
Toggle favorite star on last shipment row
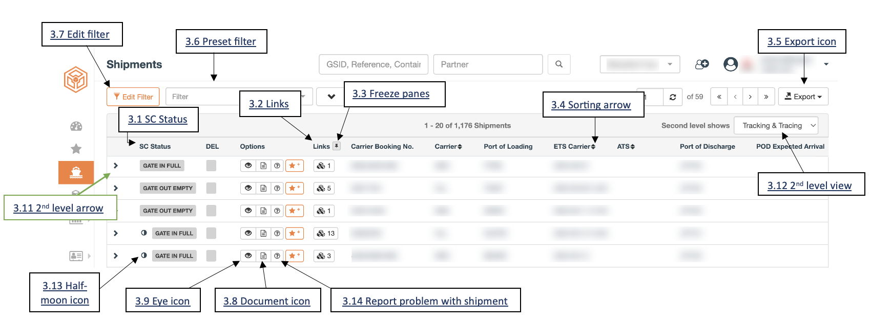click(x=295, y=256)
